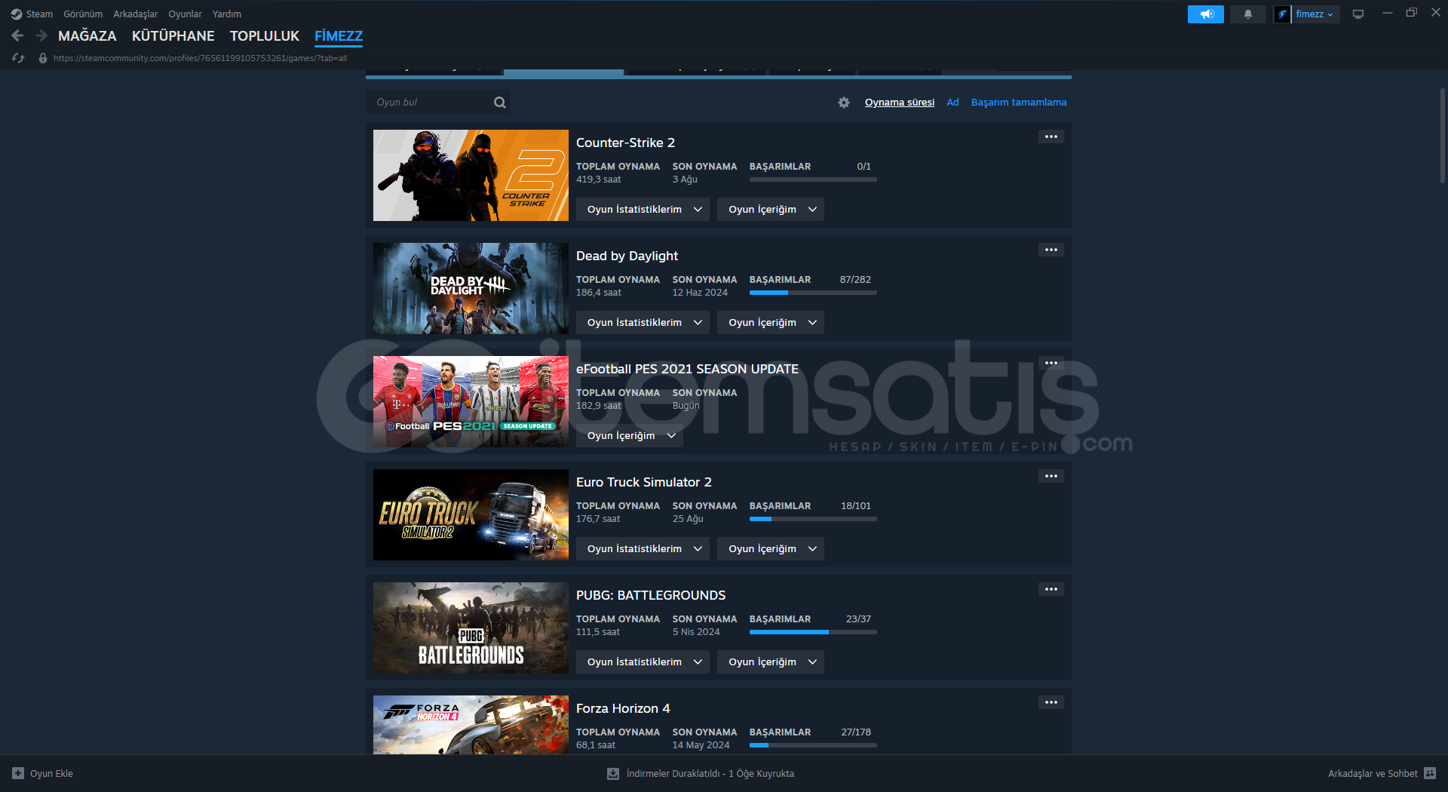The image size is (1448, 792).
Task: Open the notifications bell
Action: coord(1248,14)
